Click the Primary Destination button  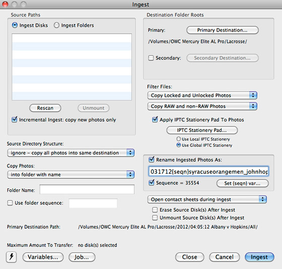223,30
